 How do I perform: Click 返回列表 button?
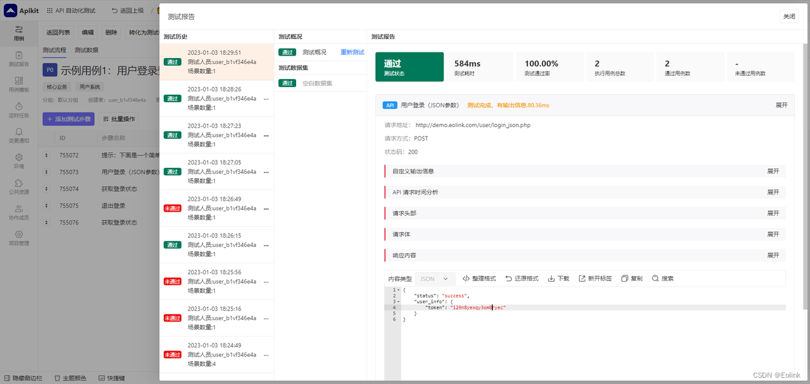[x=59, y=32]
